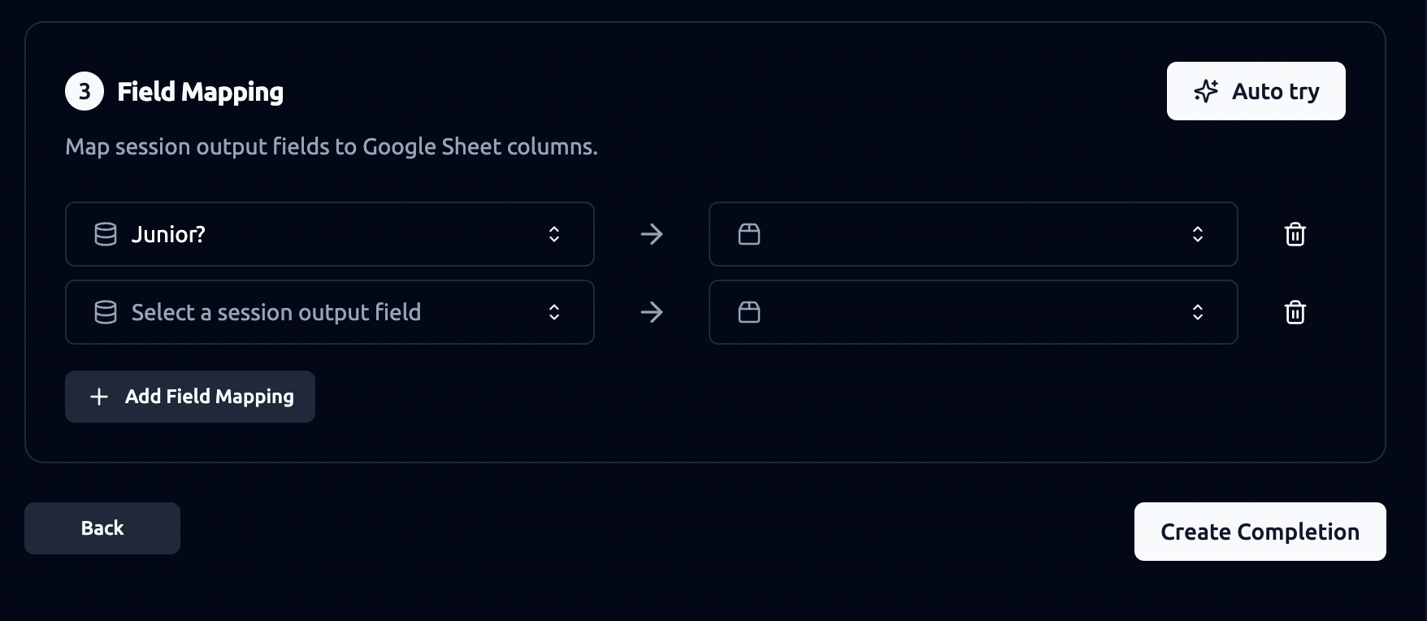Click the step 3 number badge
Viewport: 1427px width, 621px height.
[85, 91]
